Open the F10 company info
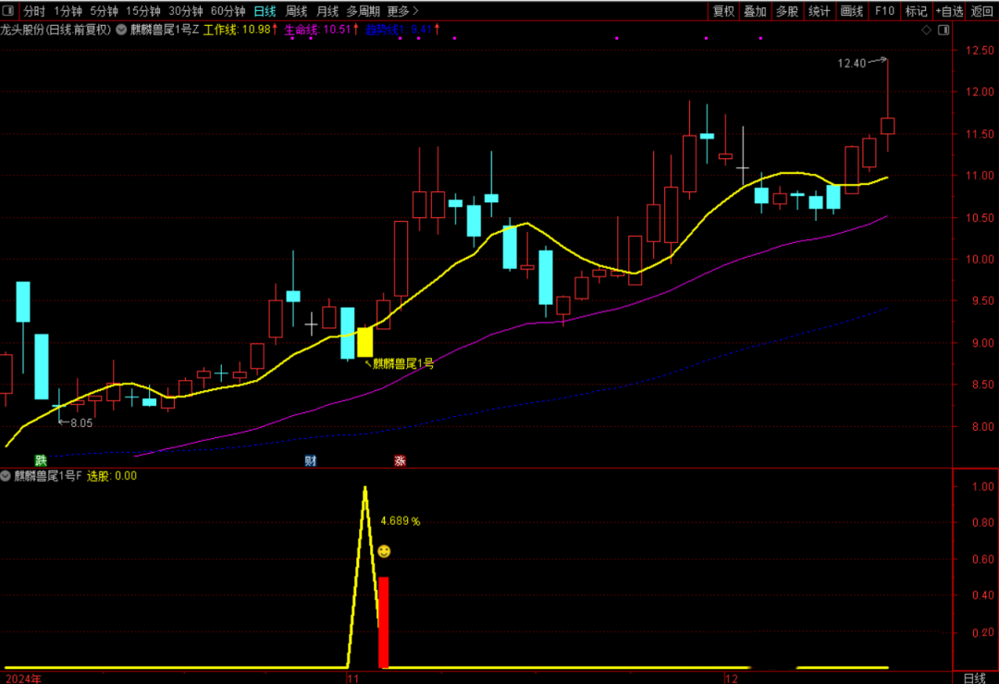999x684 pixels. [x=884, y=11]
